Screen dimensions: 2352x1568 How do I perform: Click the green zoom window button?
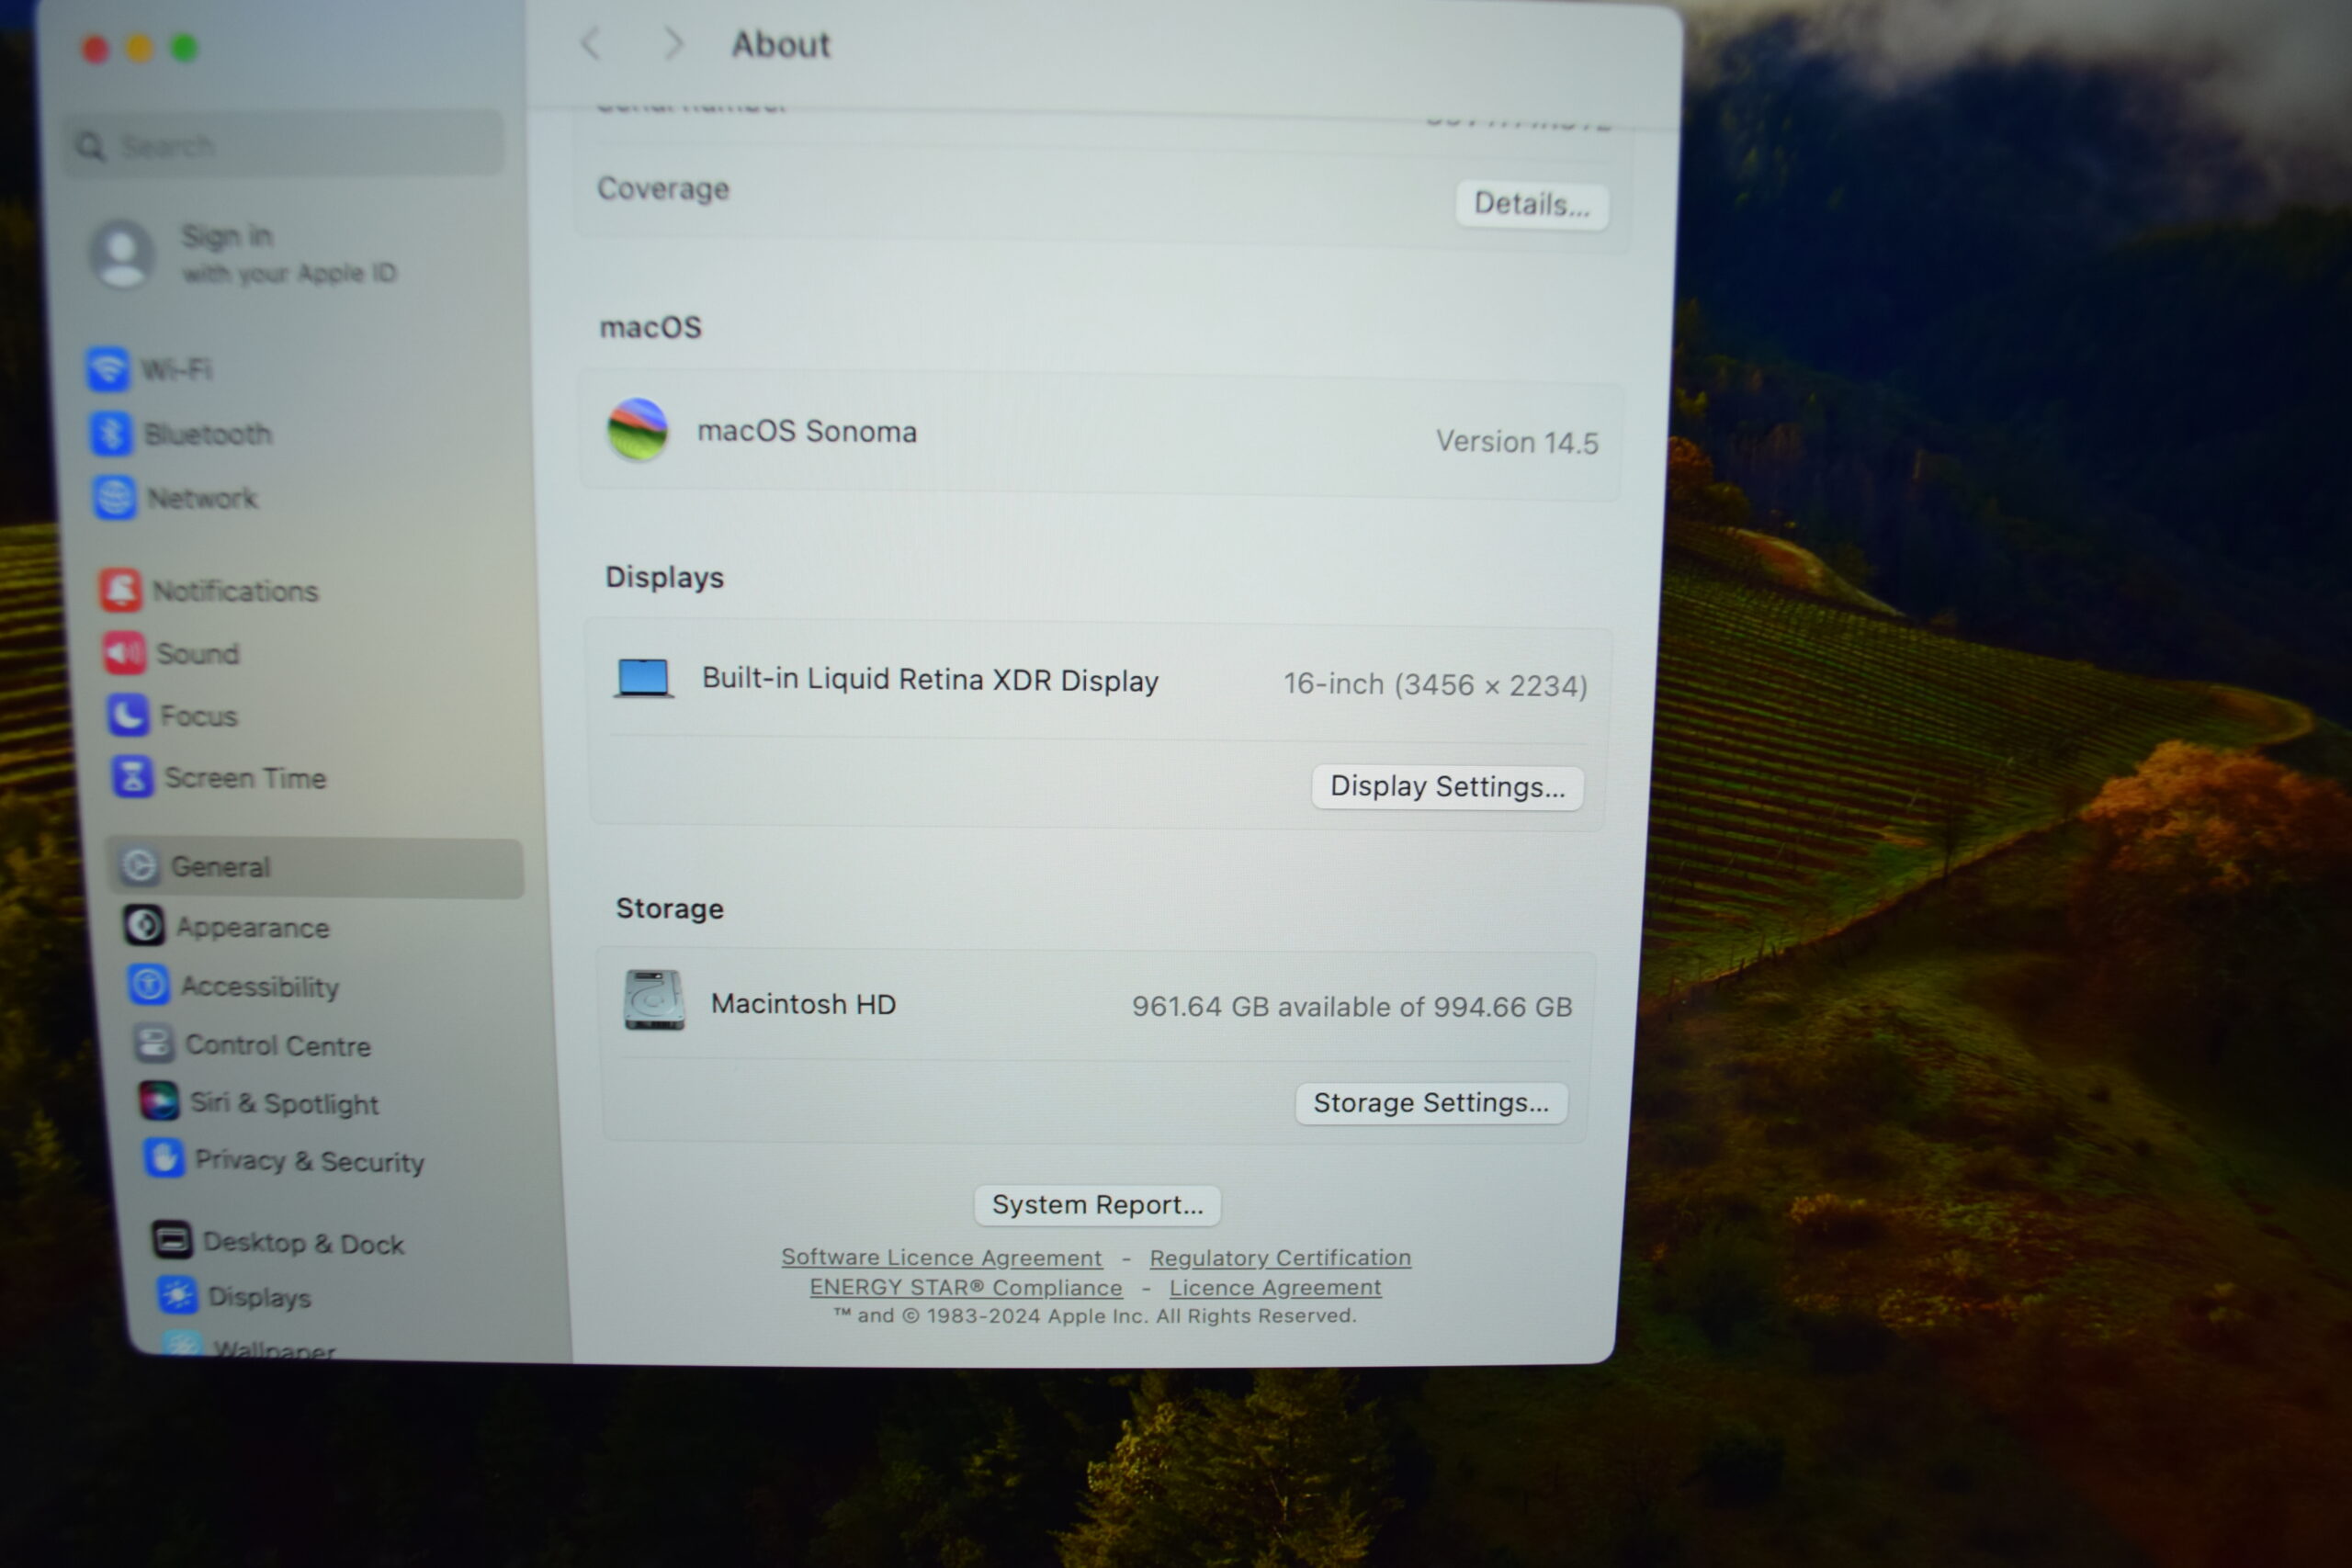click(184, 48)
